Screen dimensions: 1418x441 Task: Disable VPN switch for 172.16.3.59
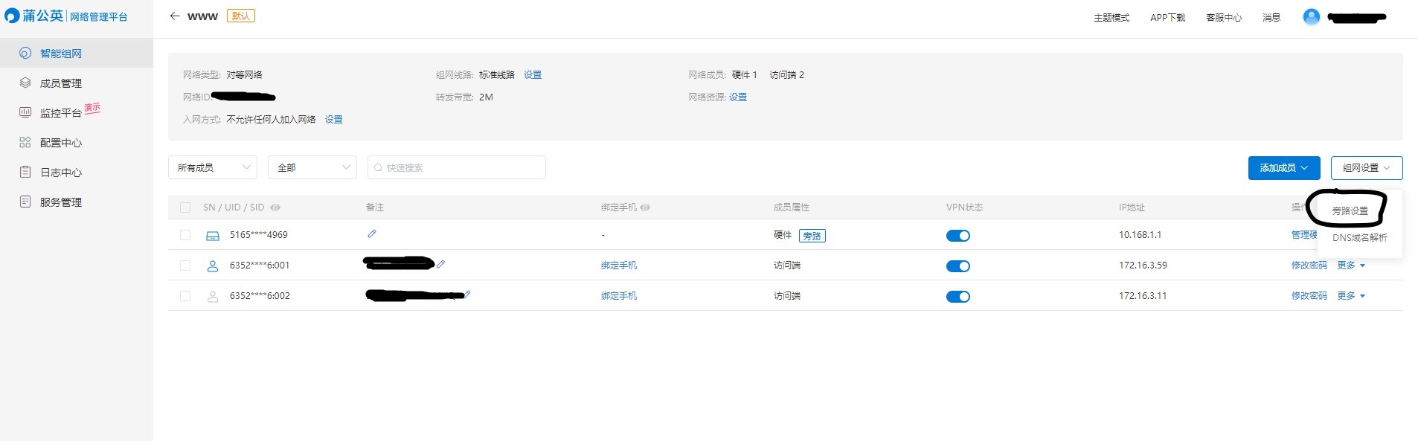[x=957, y=266]
